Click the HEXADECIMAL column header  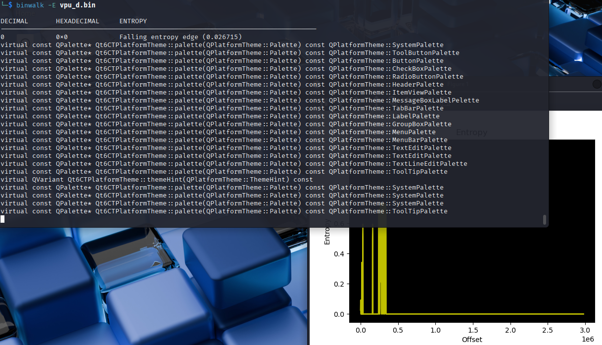click(x=77, y=21)
